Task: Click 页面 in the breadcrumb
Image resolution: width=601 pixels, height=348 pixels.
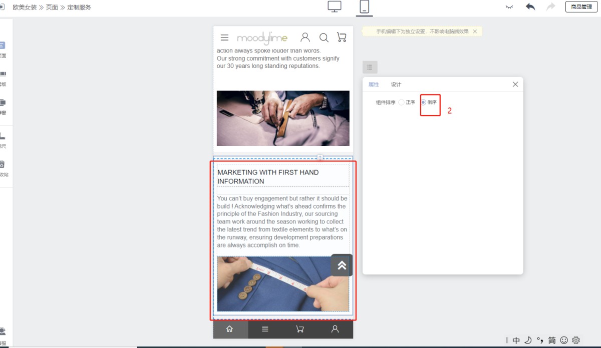Action: 52,7
